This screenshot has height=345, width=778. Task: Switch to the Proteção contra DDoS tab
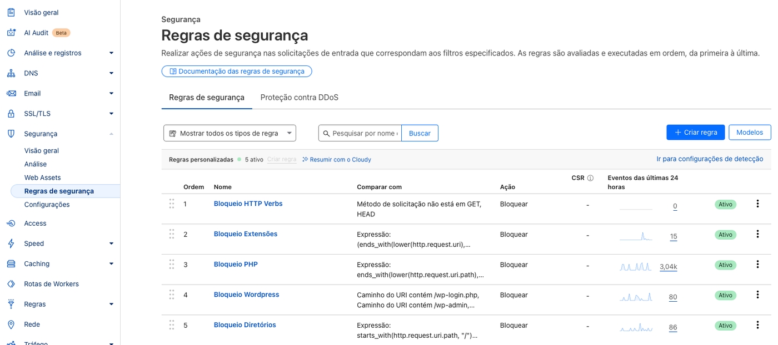point(299,98)
